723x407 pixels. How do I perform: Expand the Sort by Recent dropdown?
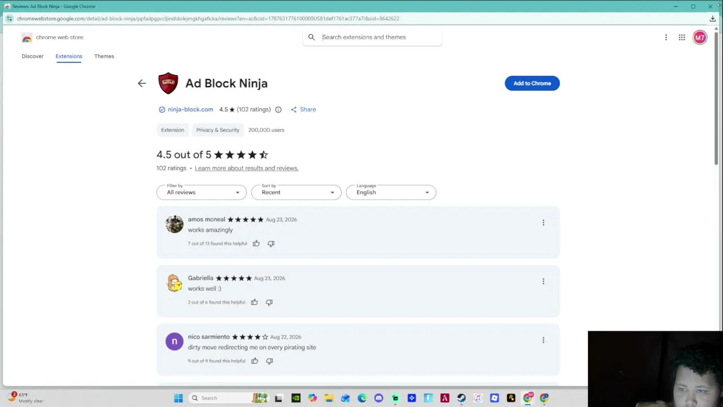pyautogui.click(x=297, y=192)
